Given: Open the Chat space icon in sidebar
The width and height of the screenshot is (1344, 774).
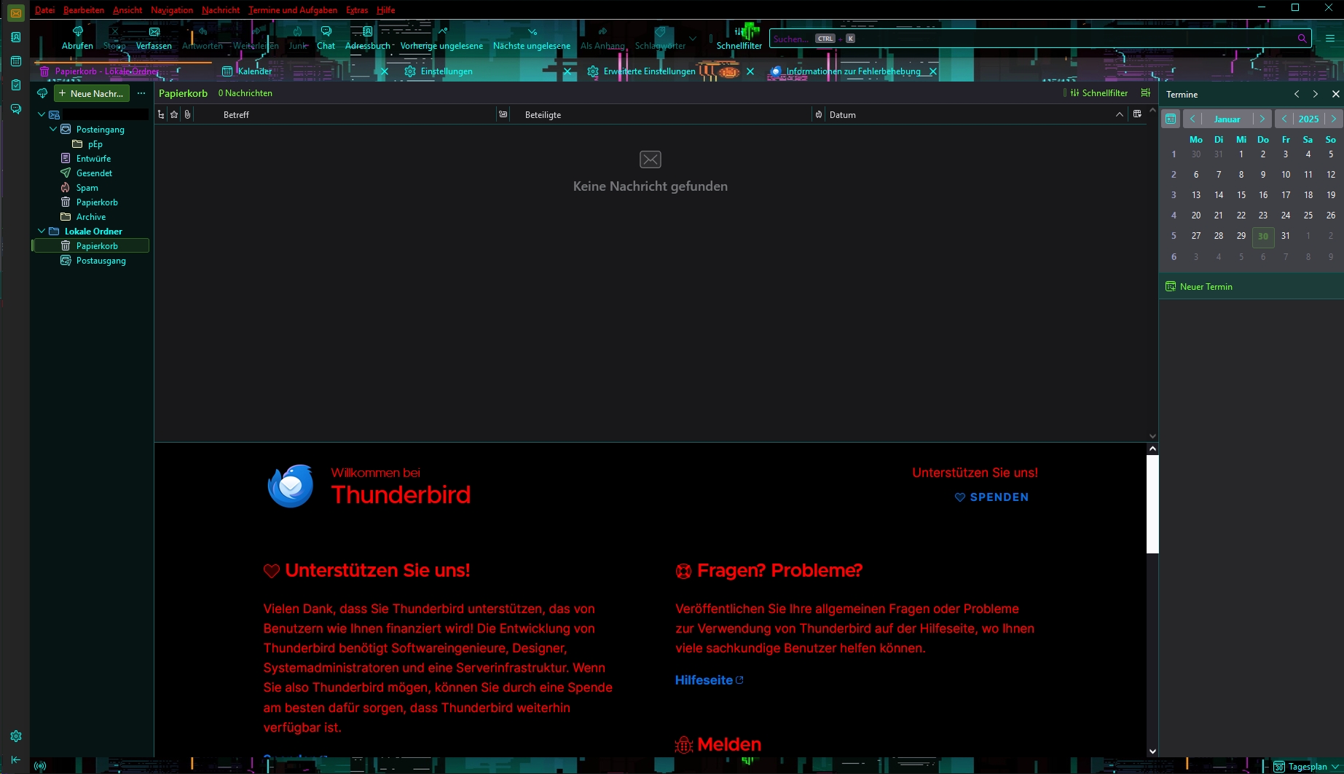Looking at the screenshot, I should pyautogui.click(x=15, y=109).
